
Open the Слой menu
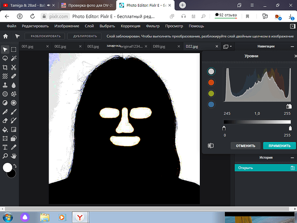tap(89, 26)
